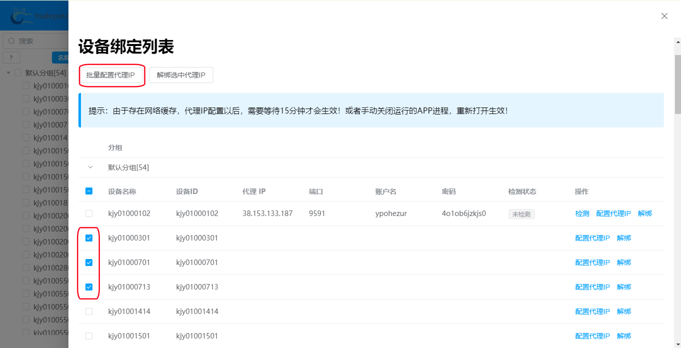Uncheck the box for device kjy01000301
681x348 pixels.
click(89, 238)
